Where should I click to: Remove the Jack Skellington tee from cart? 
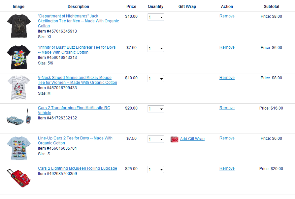point(227,16)
